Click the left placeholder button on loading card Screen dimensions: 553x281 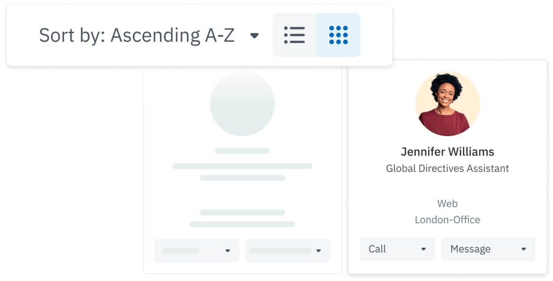coord(186,251)
